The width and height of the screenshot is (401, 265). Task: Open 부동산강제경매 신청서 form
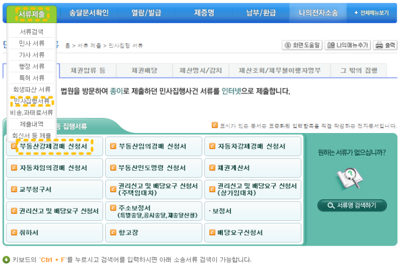click(55, 147)
